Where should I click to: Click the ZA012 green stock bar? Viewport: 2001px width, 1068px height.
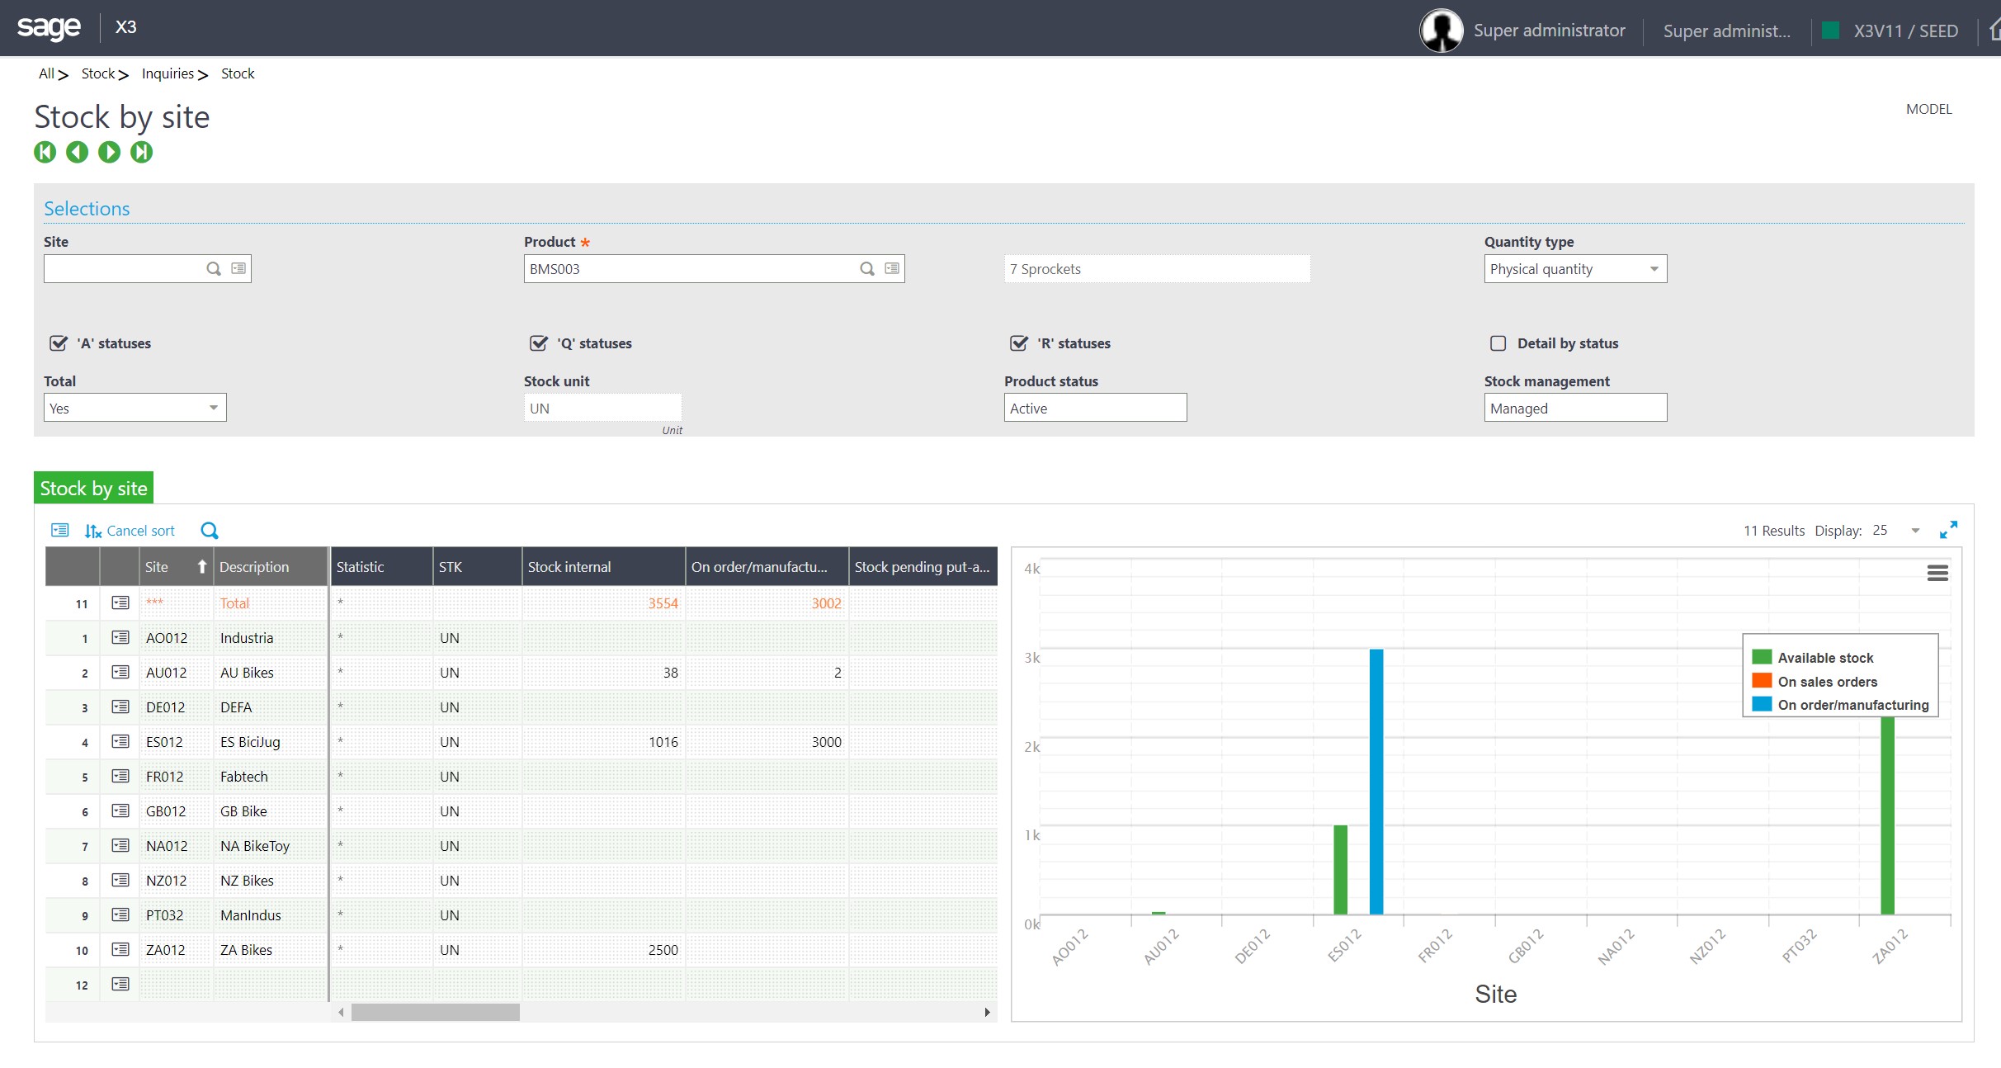tap(1887, 815)
